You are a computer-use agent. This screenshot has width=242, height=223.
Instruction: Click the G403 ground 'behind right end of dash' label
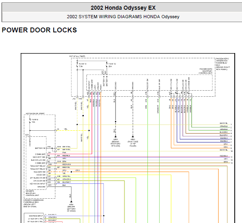pos(116,142)
